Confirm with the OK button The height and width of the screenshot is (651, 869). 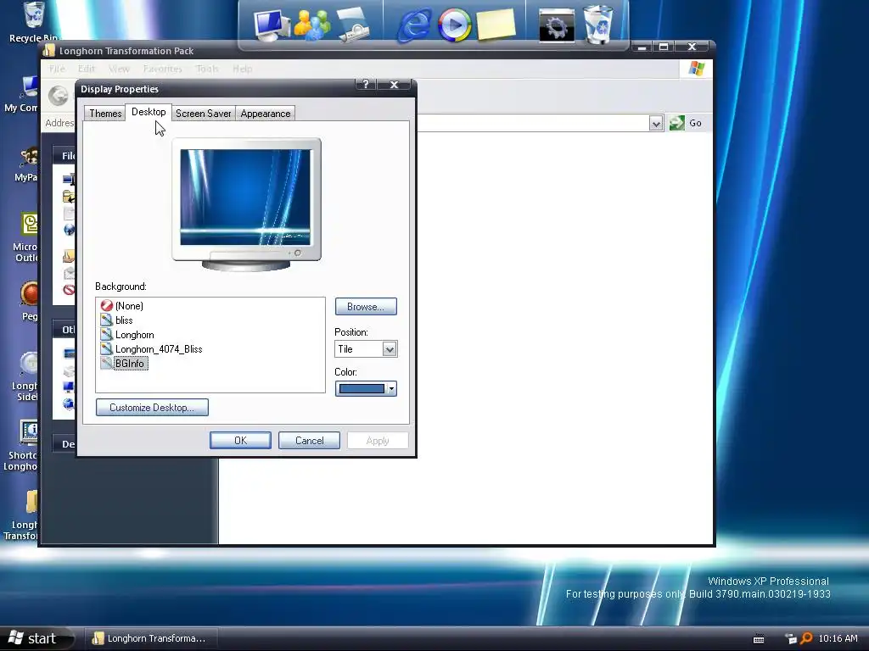pos(240,441)
